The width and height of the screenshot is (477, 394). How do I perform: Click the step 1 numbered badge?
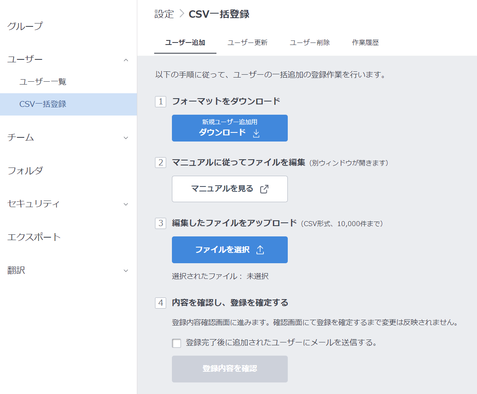click(160, 101)
